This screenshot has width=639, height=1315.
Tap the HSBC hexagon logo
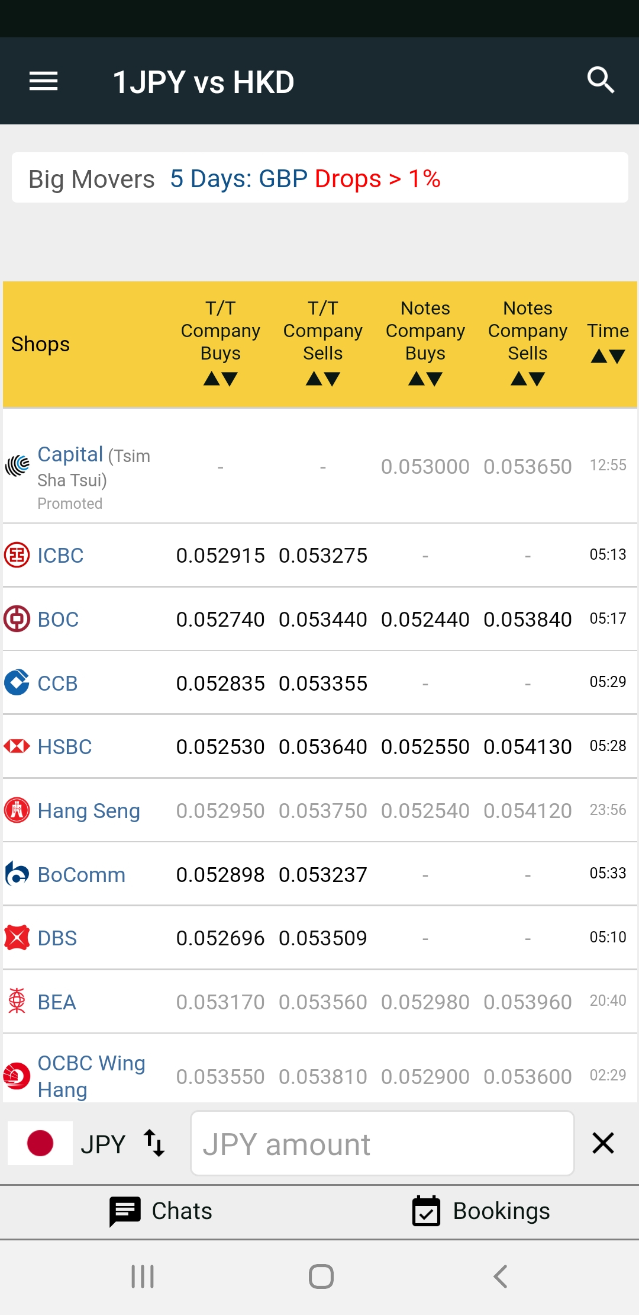tap(17, 746)
